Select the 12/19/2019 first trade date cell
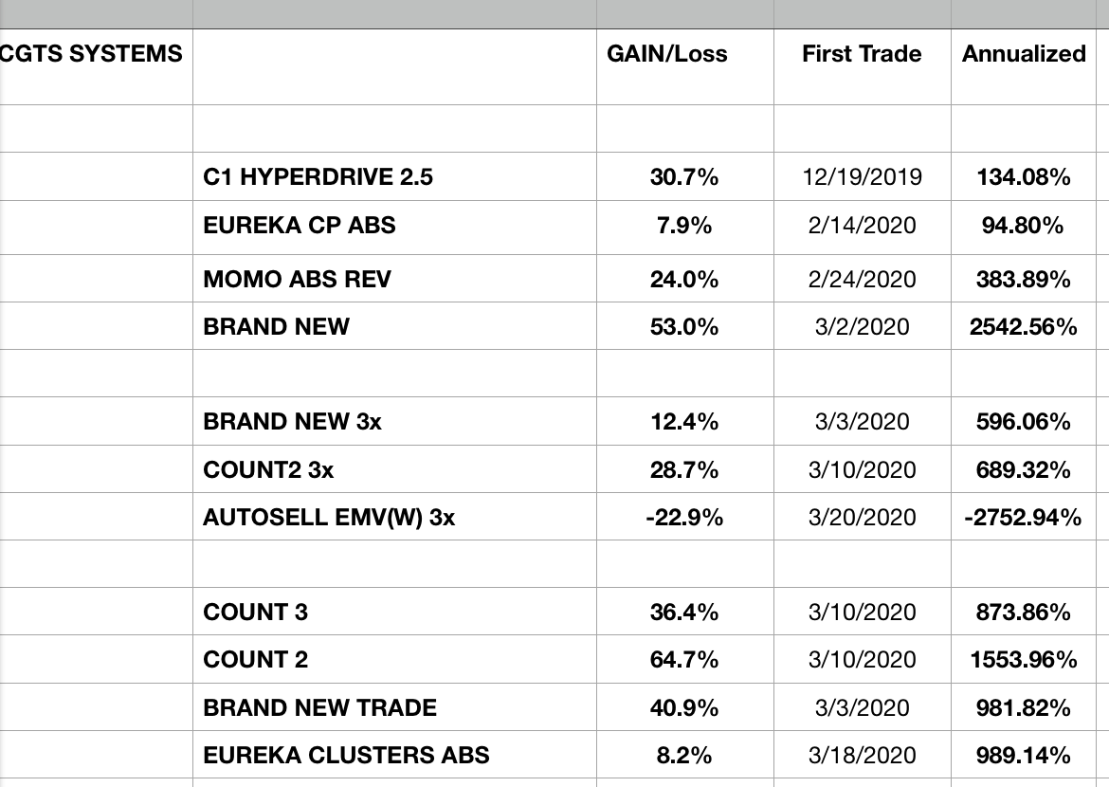The width and height of the screenshot is (1109, 787). (862, 177)
